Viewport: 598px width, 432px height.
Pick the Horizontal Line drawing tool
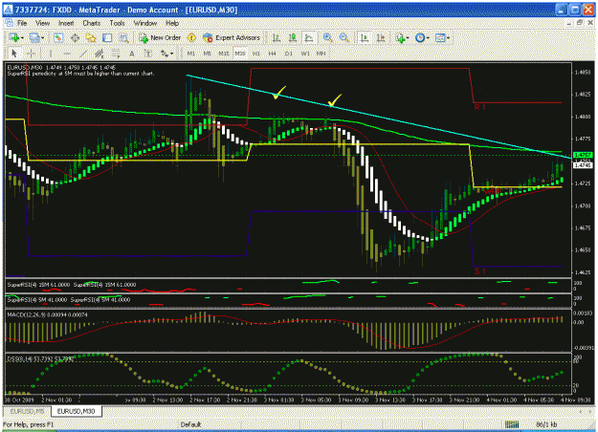[67, 54]
